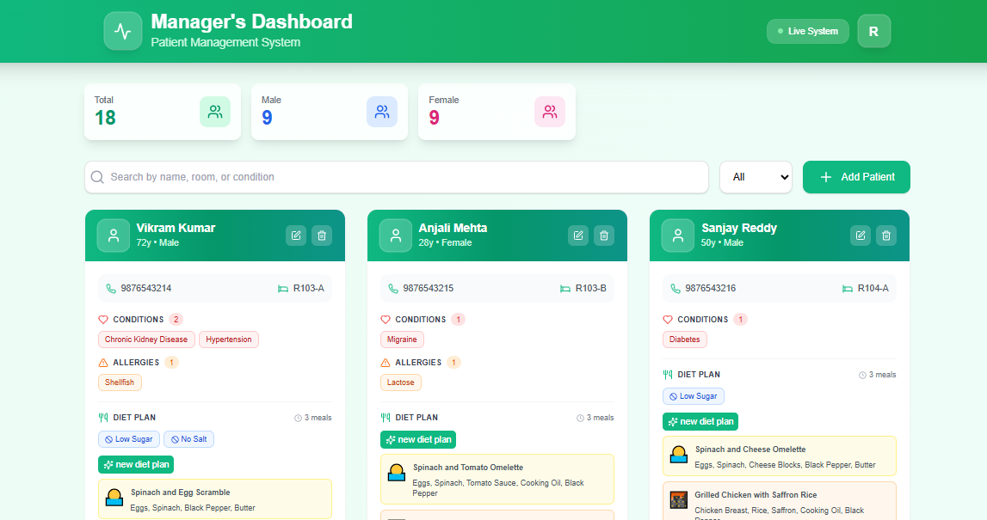Click new diet plan on Sanjay Reddy's card
Image resolution: width=987 pixels, height=520 pixels.
(x=700, y=421)
